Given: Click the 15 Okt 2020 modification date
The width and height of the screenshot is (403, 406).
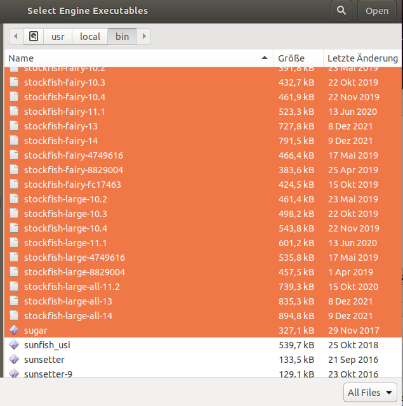Looking at the screenshot, I should coord(353,287).
